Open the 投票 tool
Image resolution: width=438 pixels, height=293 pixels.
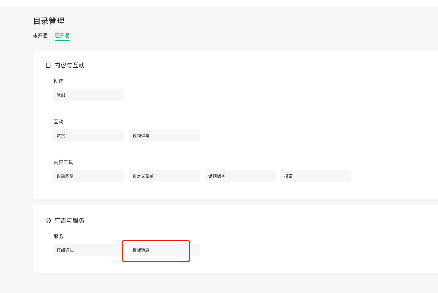click(x=316, y=176)
